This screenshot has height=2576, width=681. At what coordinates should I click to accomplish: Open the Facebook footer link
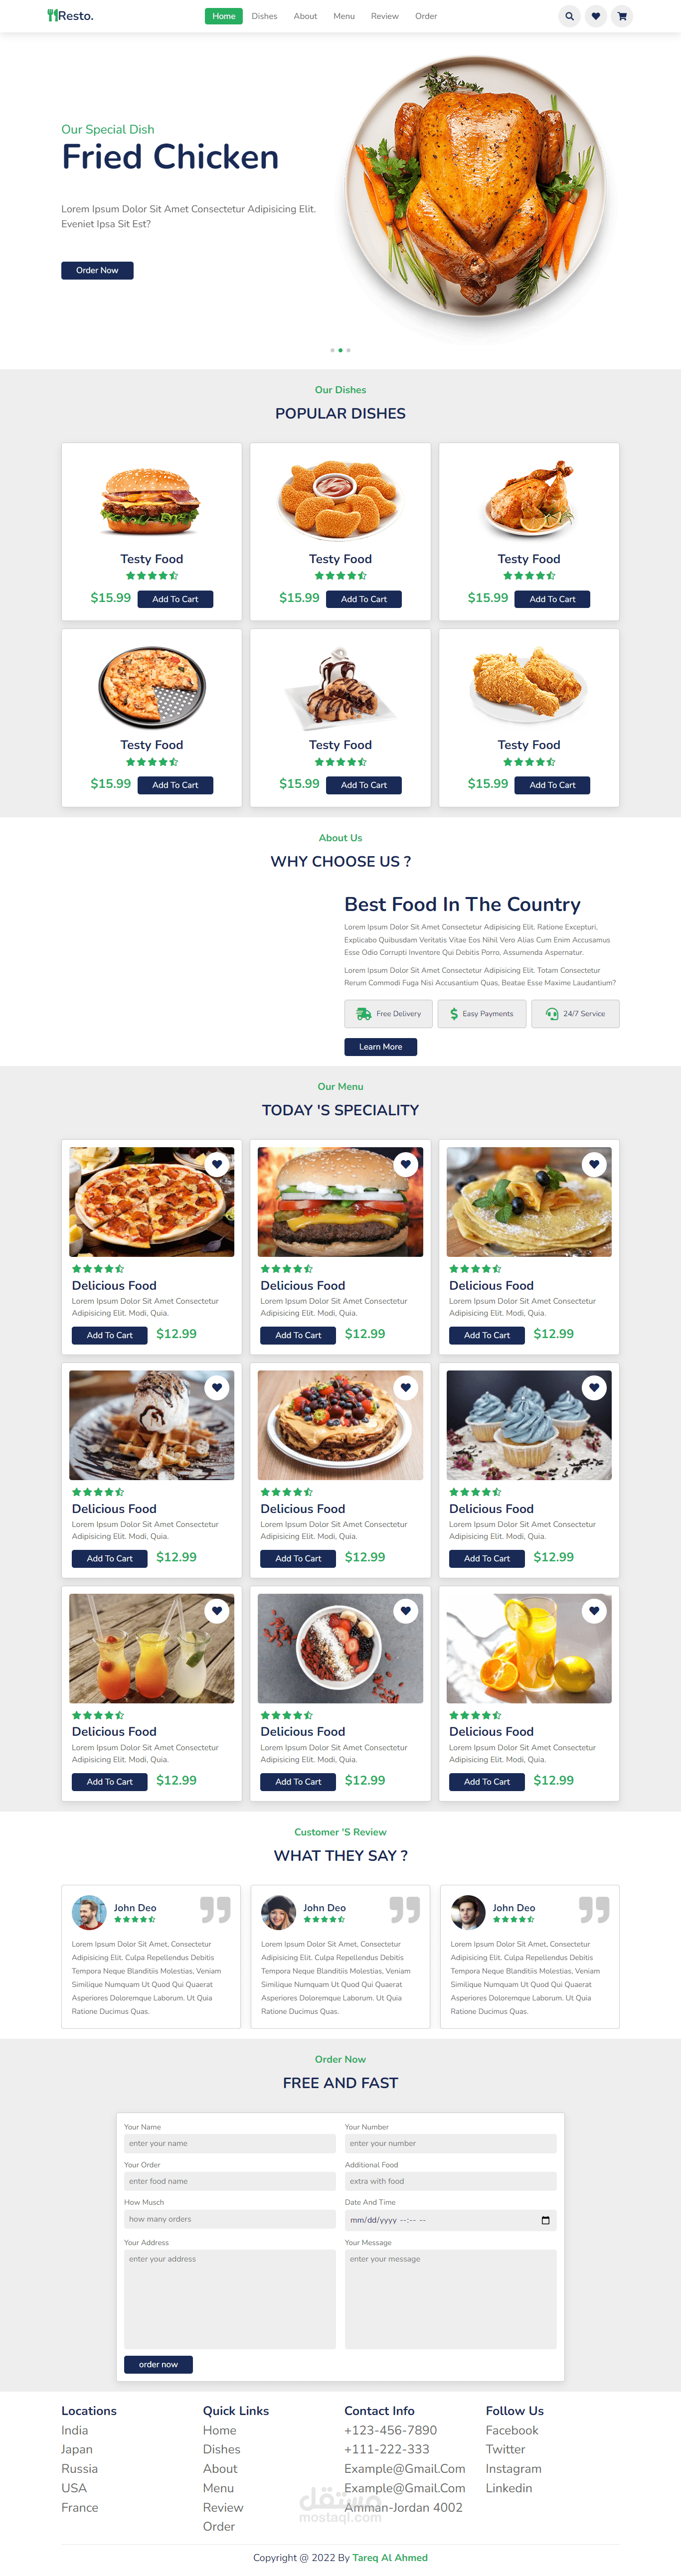(512, 2430)
